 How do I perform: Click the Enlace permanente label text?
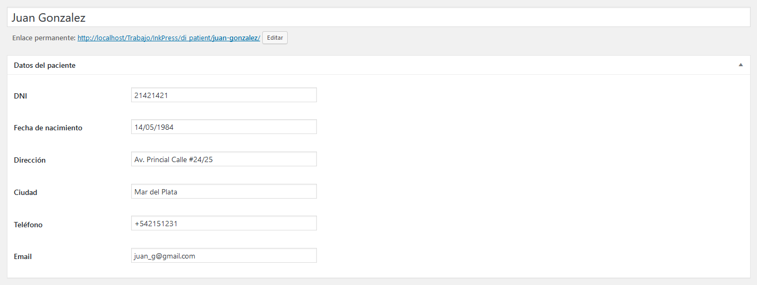pyautogui.click(x=44, y=38)
